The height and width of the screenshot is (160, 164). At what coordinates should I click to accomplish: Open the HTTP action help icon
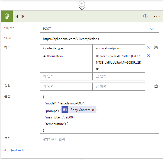point(145,16)
